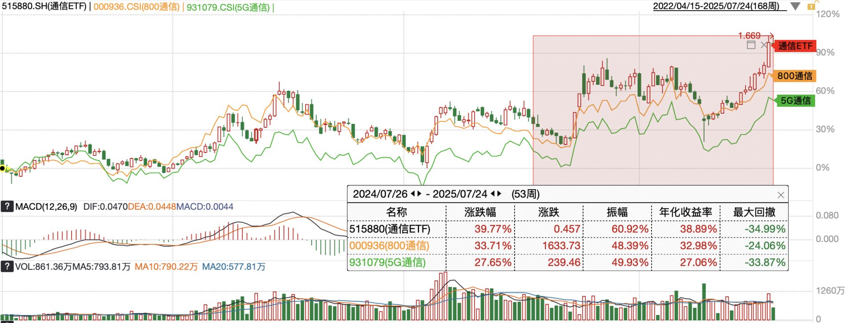Open the date range dropdown triangle

[795, 7]
